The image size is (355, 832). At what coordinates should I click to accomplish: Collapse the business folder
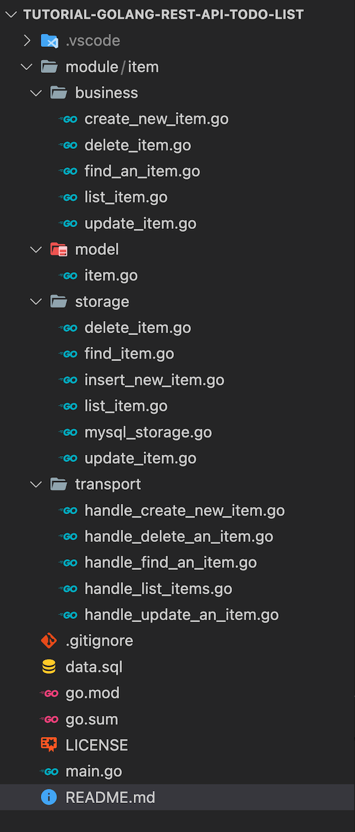[35, 93]
